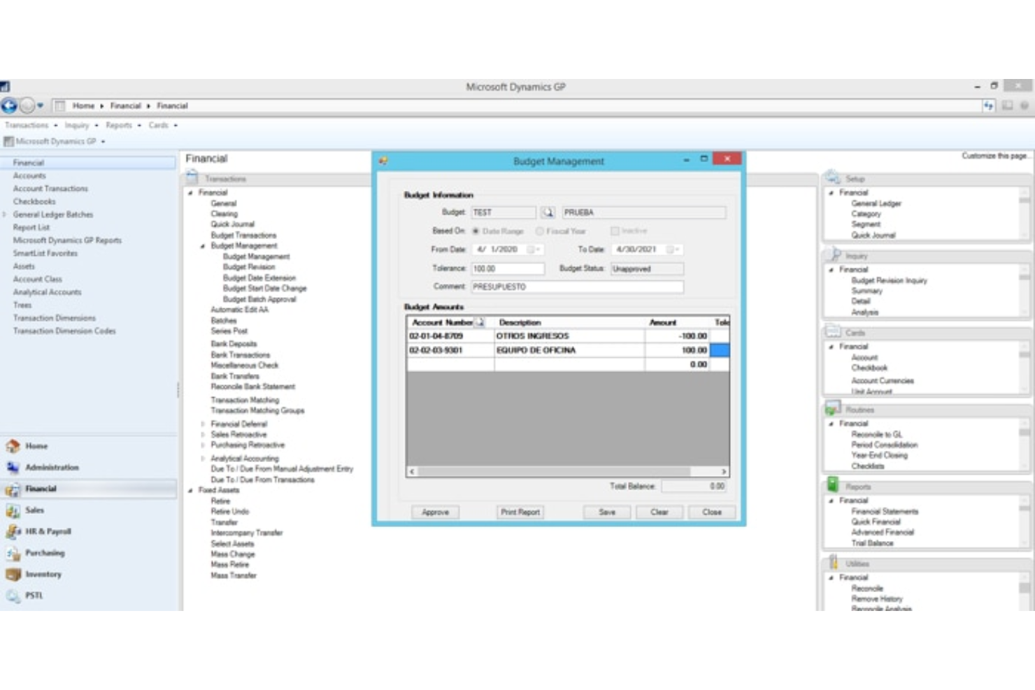Open Reconcile to GL under Routines

[877, 434]
